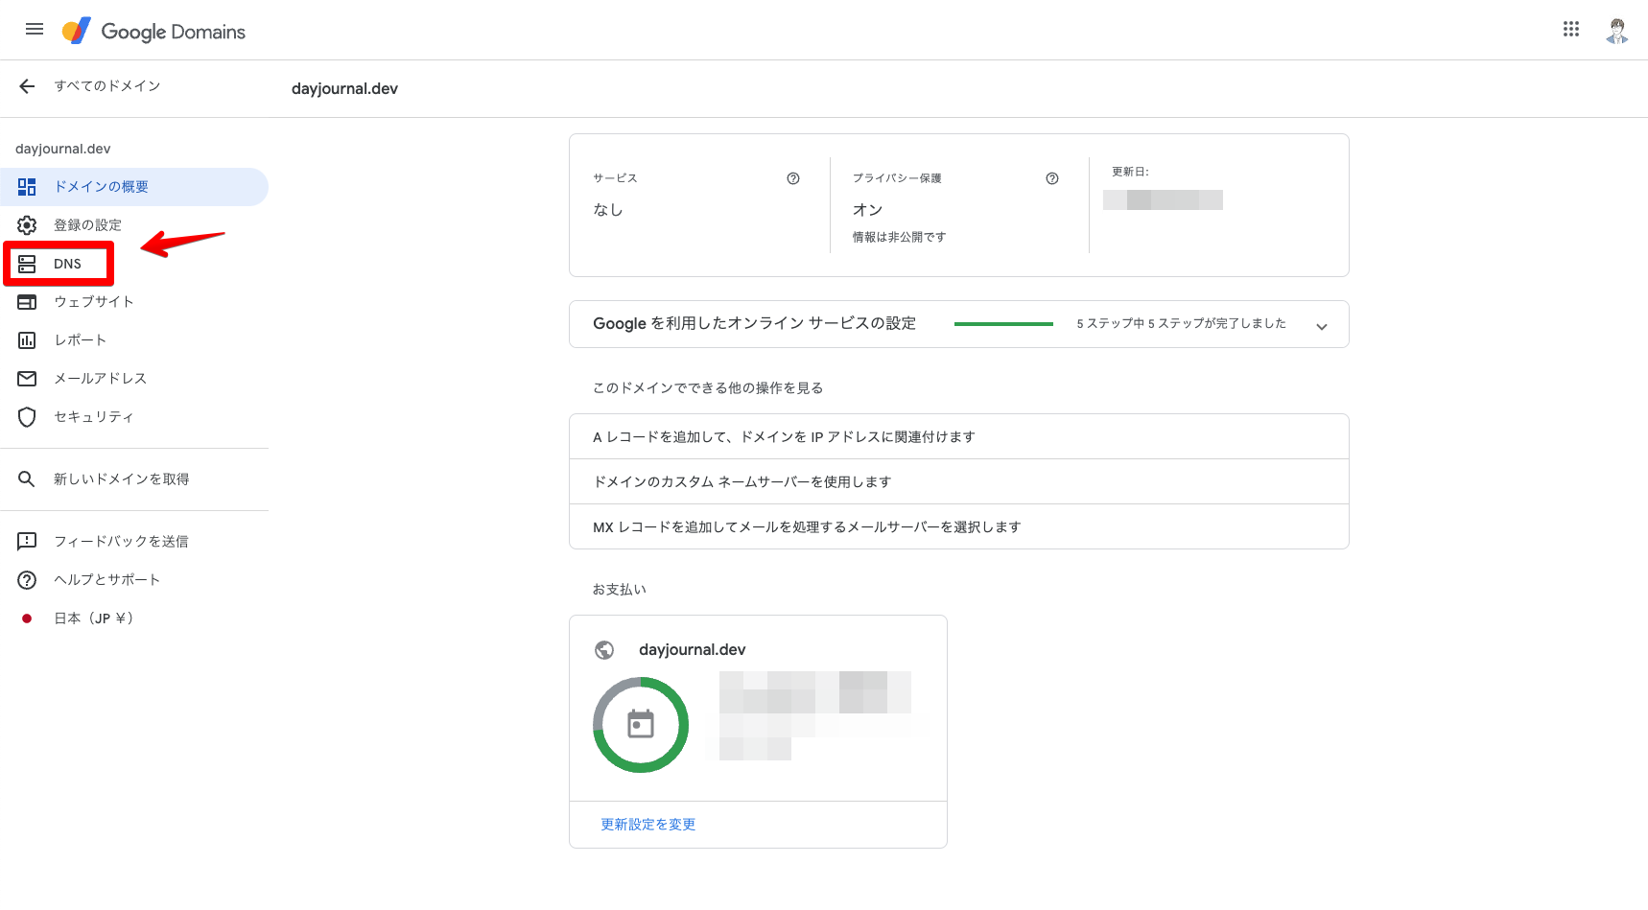This screenshot has width=1648, height=910.
Task: Open レポート in the sidebar
Action: pyautogui.click(x=134, y=340)
